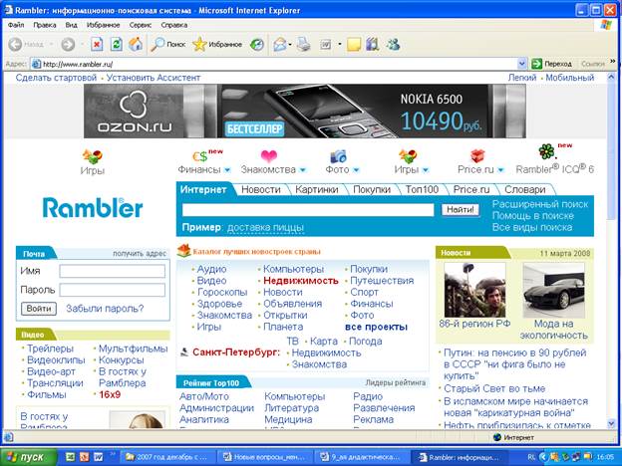The image size is (622, 466).
Task: Open the Поиск search pane
Action: tap(168, 45)
